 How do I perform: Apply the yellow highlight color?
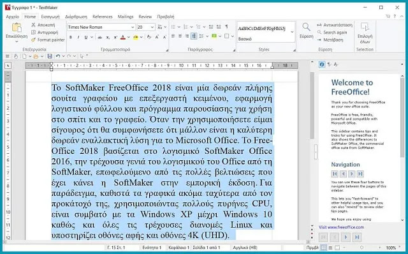(x=136, y=37)
